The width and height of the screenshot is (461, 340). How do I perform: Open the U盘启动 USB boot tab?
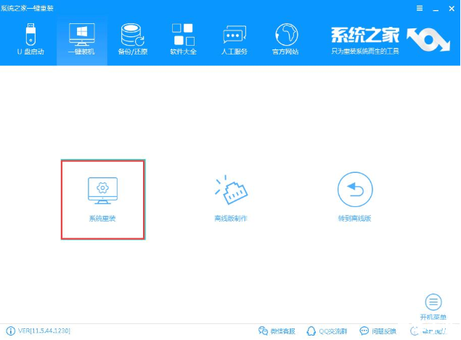pos(30,39)
